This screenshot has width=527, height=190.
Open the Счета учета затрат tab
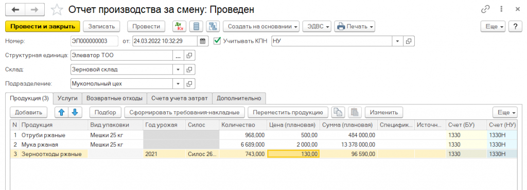tap(180, 98)
